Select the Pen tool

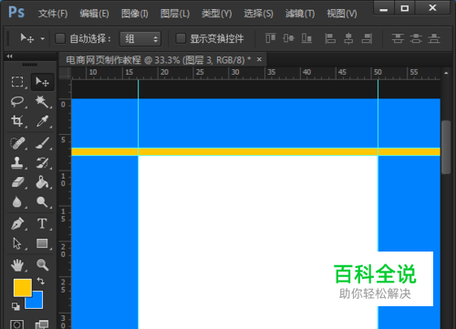point(17,223)
